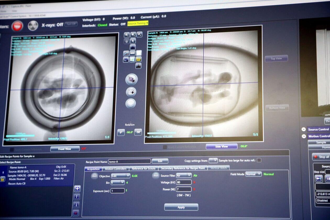Image resolution: width=330 pixels, height=220 pixels.
Task: Delete recipe point with red X icon
Action: 76,213
